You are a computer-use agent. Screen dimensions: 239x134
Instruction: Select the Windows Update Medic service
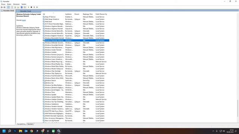click(x=76, y=97)
